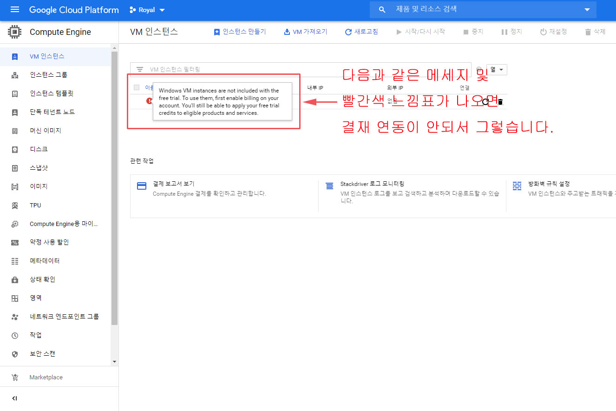Select VM 인스턴스 in the sidebar
Screen dimensions: 616x411
(56, 56)
